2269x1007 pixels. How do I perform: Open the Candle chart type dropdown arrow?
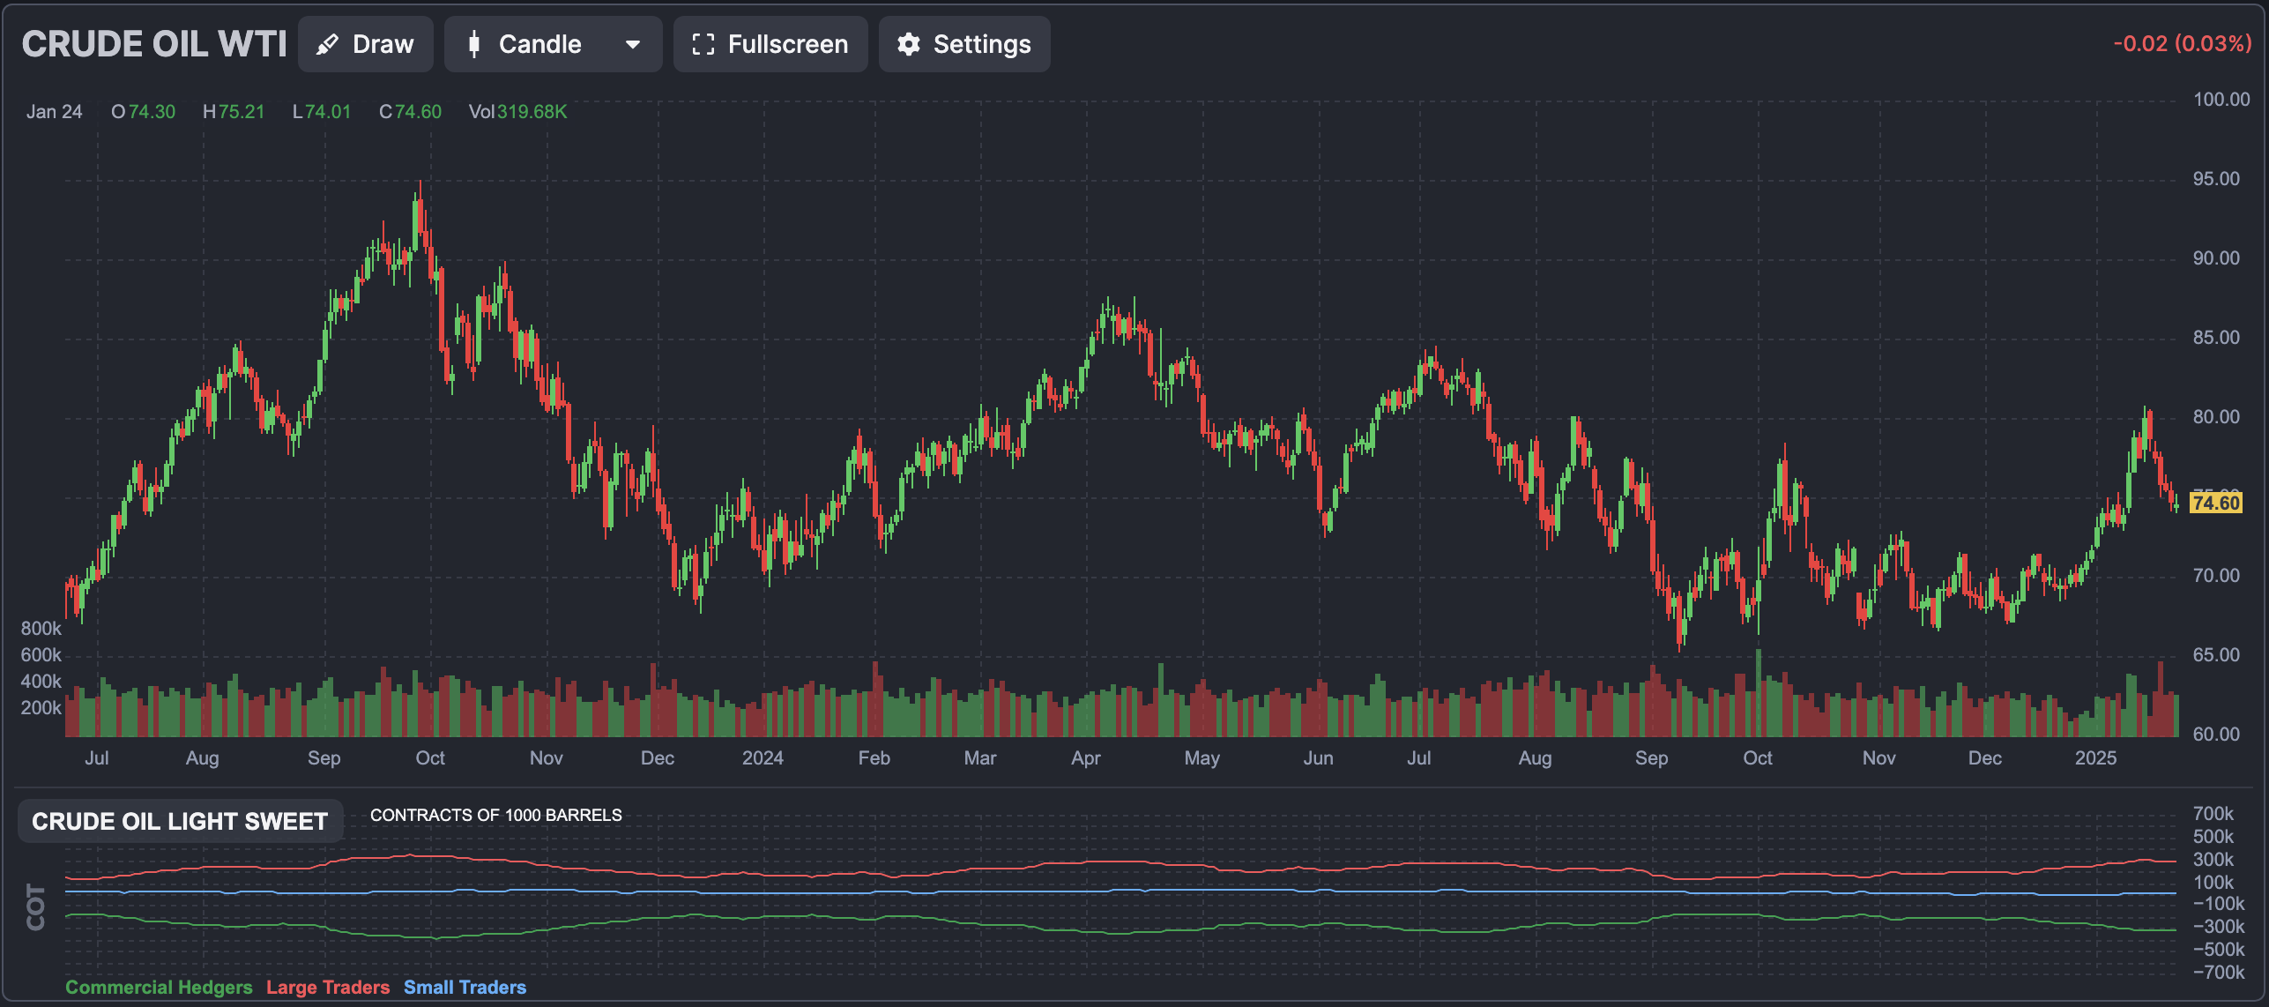tap(632, 44)
